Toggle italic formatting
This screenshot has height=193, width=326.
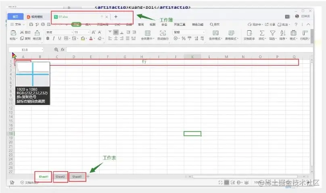pyautogui.click(x=54, y=38)
